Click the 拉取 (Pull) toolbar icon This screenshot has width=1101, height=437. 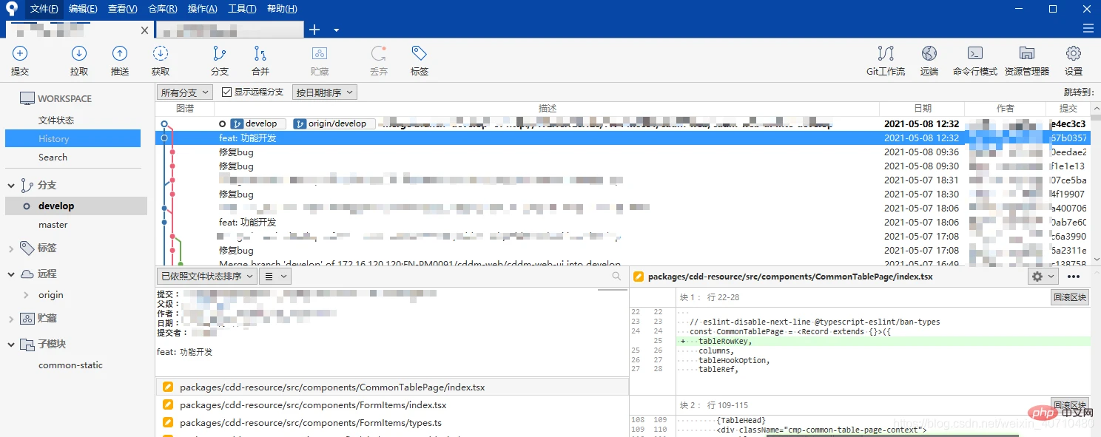[79, 54]
